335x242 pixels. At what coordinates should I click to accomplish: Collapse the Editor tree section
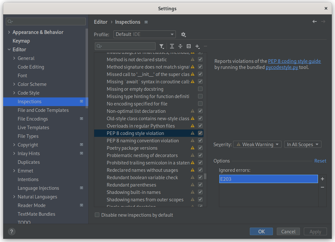[9, 49]
